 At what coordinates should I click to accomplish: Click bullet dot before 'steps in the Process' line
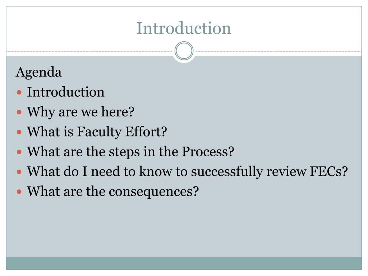coord(19,152)
